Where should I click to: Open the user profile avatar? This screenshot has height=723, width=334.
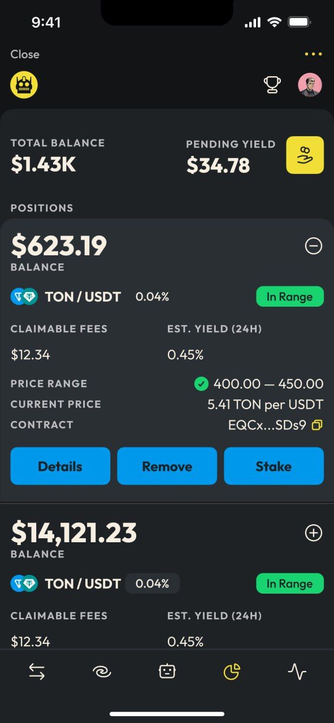(310, 85)
